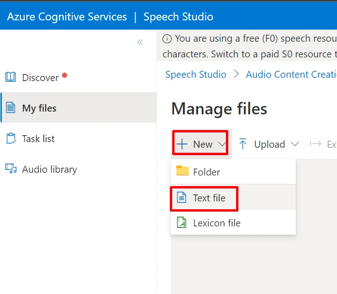This screenshot has width=337, height=294.
Task: Choose Folder from the New menu
Action: pyautogui.click(x=233, y=172)
